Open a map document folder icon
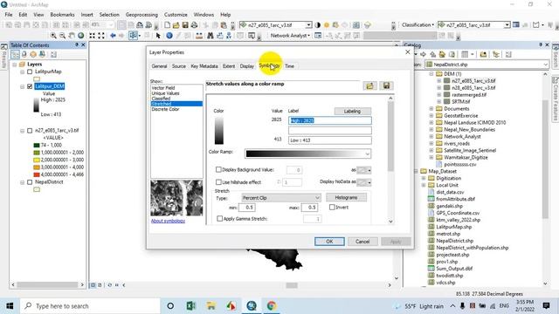Image resolution: width=559 pixels, height=314 pixels. tap(176, 25)
